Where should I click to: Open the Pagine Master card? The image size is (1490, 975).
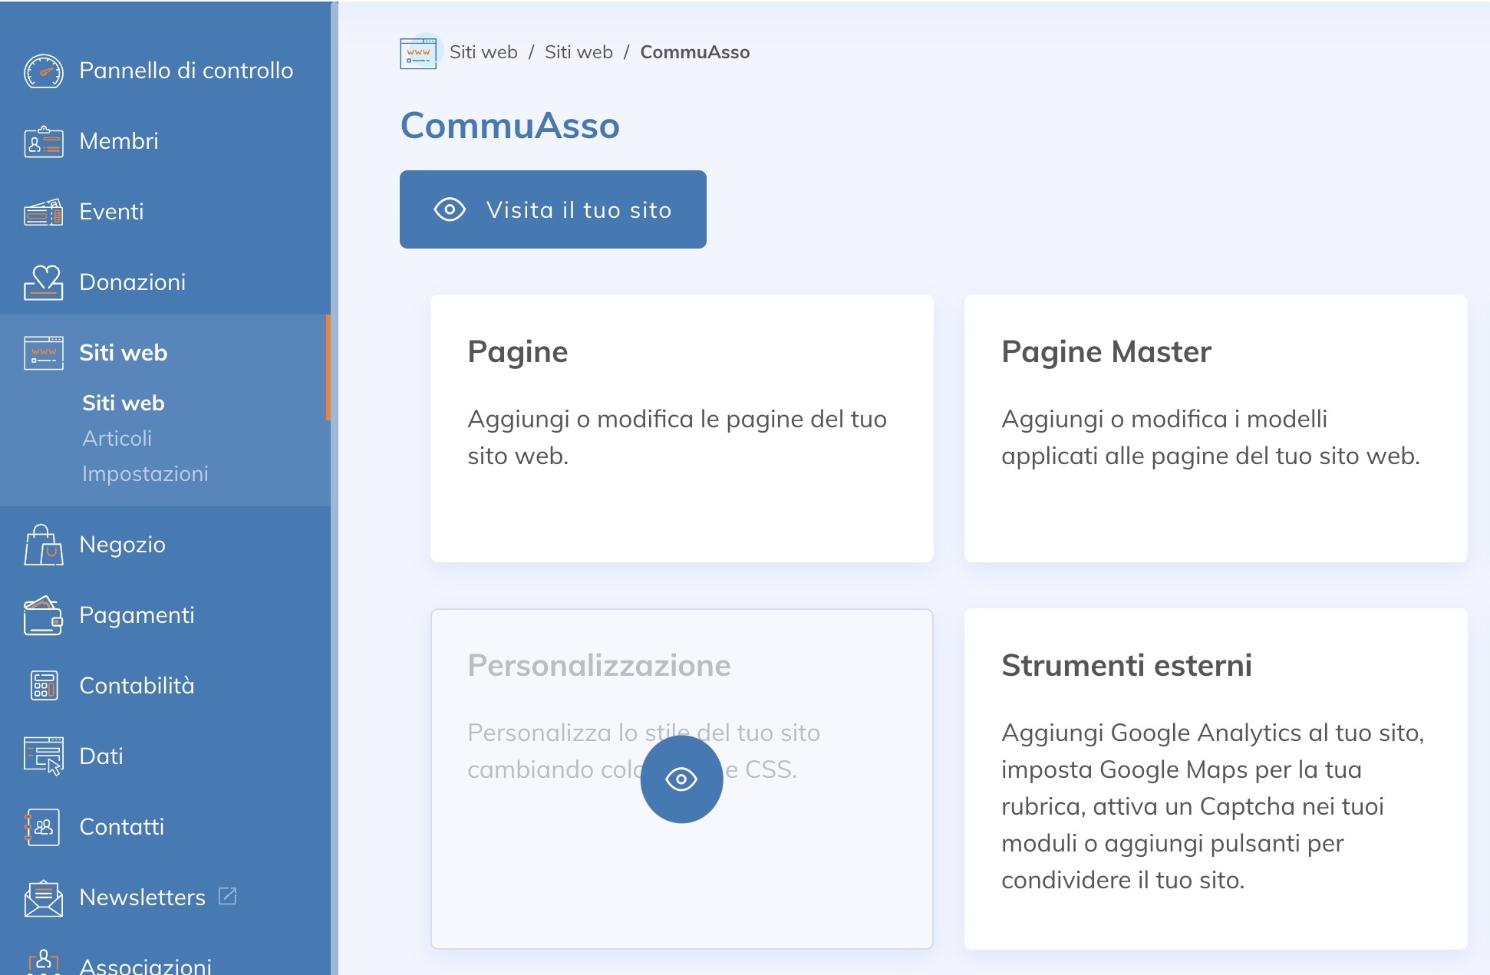tap(1215, 428)
